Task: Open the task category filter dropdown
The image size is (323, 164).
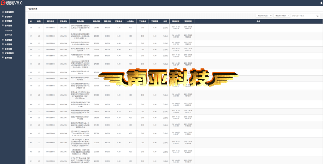Action: click(x=264, y=16)
